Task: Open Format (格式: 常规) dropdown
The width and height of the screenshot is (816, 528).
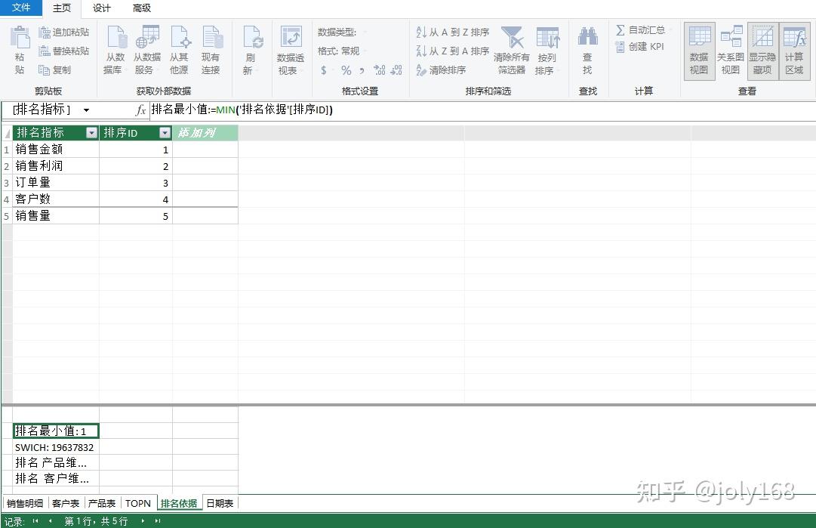Action: pyautogui.click(x=341, y=51)
